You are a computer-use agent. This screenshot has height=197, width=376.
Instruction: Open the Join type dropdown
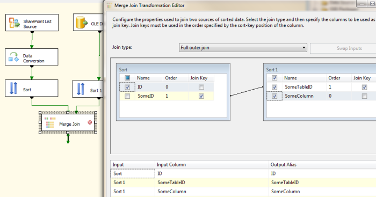243,47
